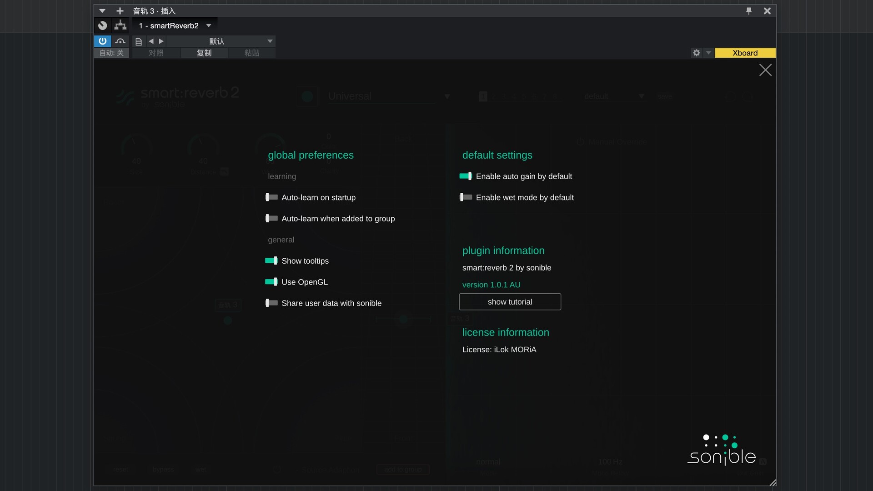Image resolution: width=873 pixels, height=491 pixels.
Task: Add a new insert with plus icon
Action: point(120,11)
